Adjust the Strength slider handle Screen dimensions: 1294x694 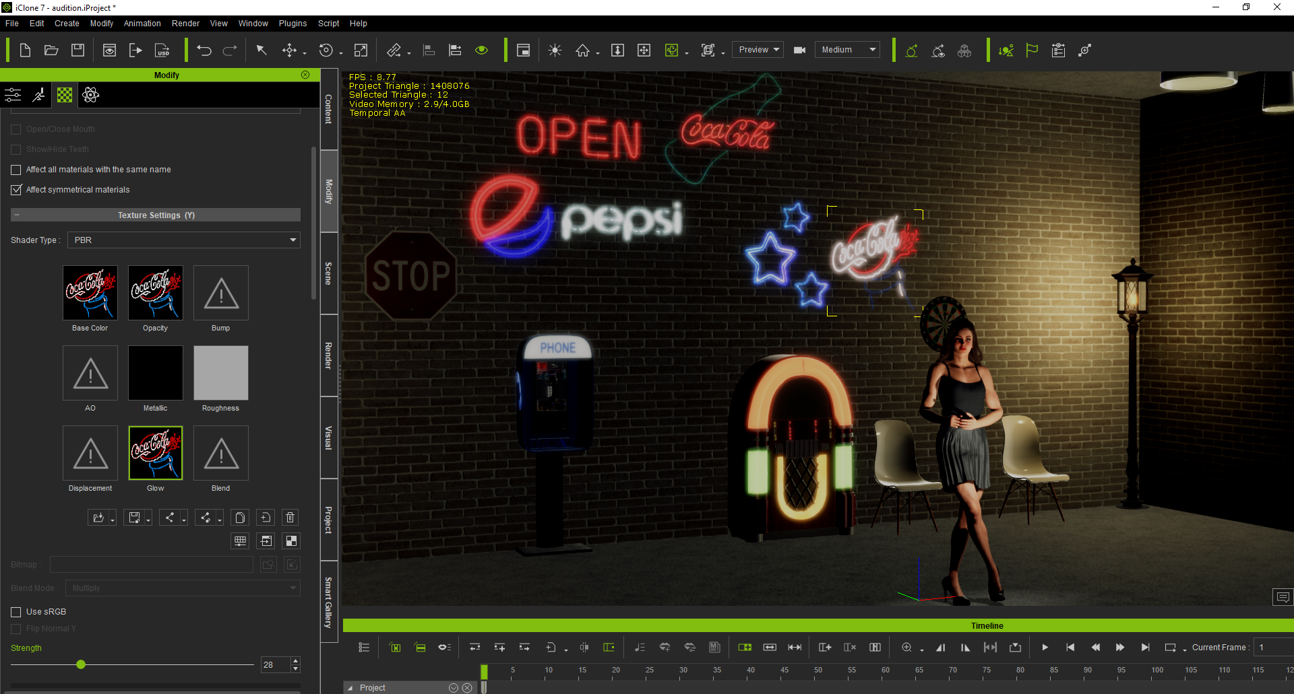point(81,664)
